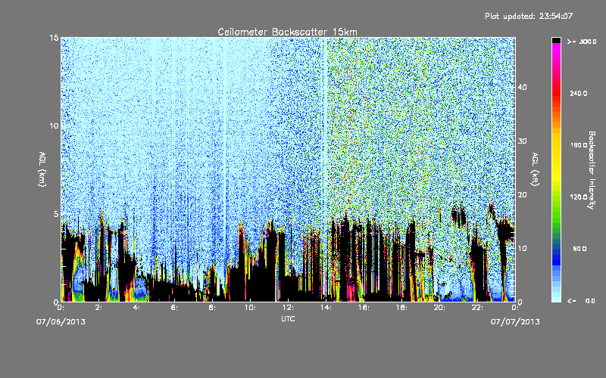Click the start date "07/06/2013"
This screenshot has width=606, height=378.
point(61,322)
